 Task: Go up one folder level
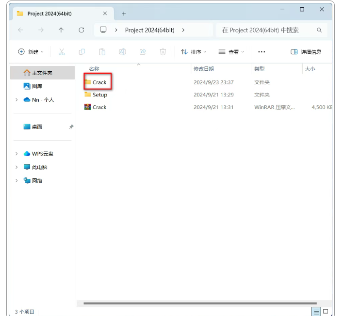click(x=61, y=30)
